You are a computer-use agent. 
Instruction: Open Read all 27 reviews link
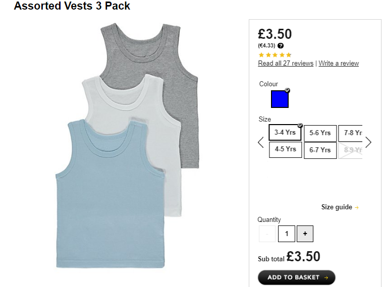coord(286,64)
